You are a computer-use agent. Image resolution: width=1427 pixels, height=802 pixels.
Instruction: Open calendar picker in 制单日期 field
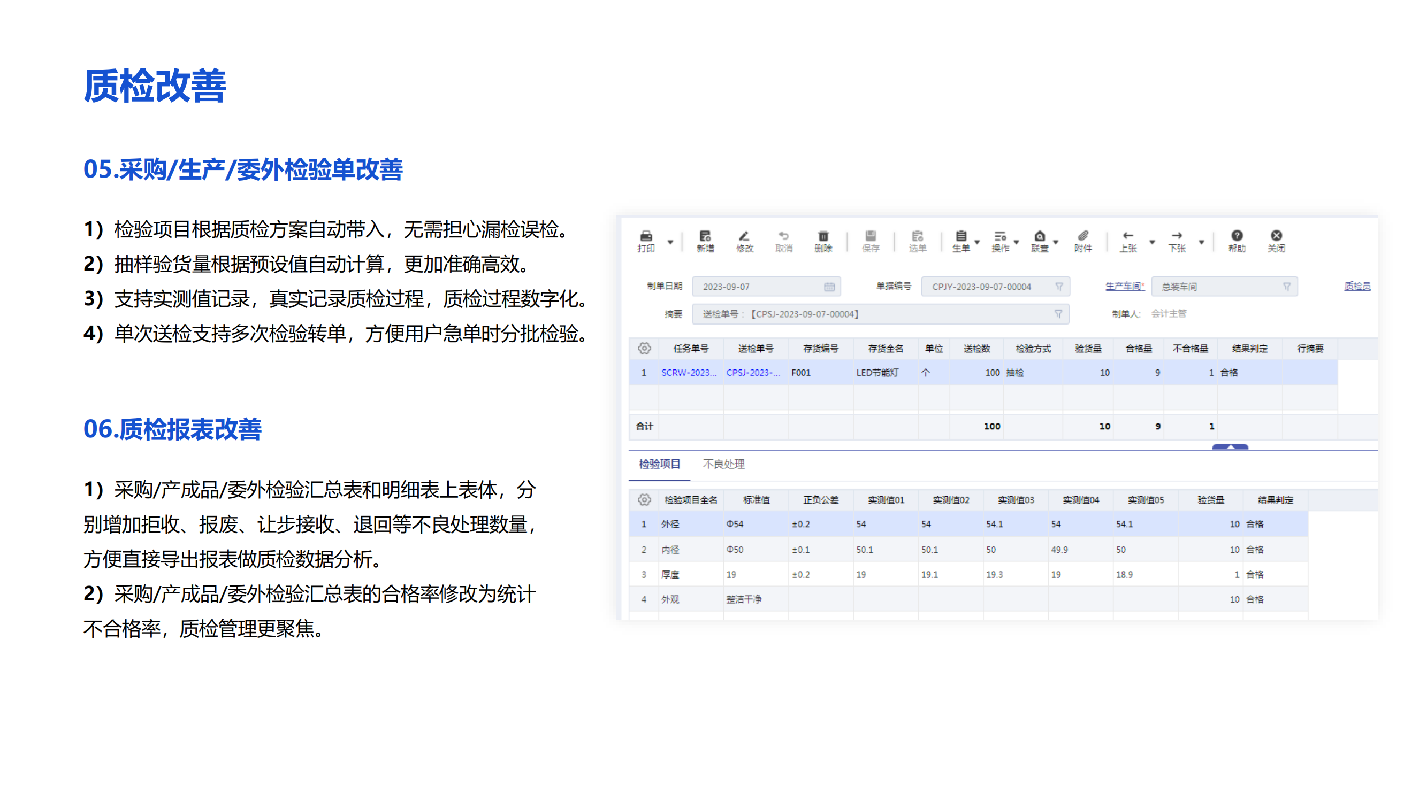click(829, 287)
